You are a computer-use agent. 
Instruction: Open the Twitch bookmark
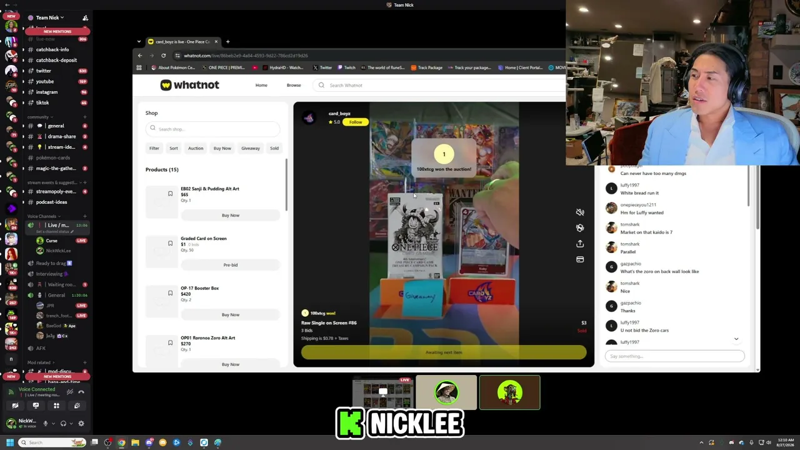(347, 67)
